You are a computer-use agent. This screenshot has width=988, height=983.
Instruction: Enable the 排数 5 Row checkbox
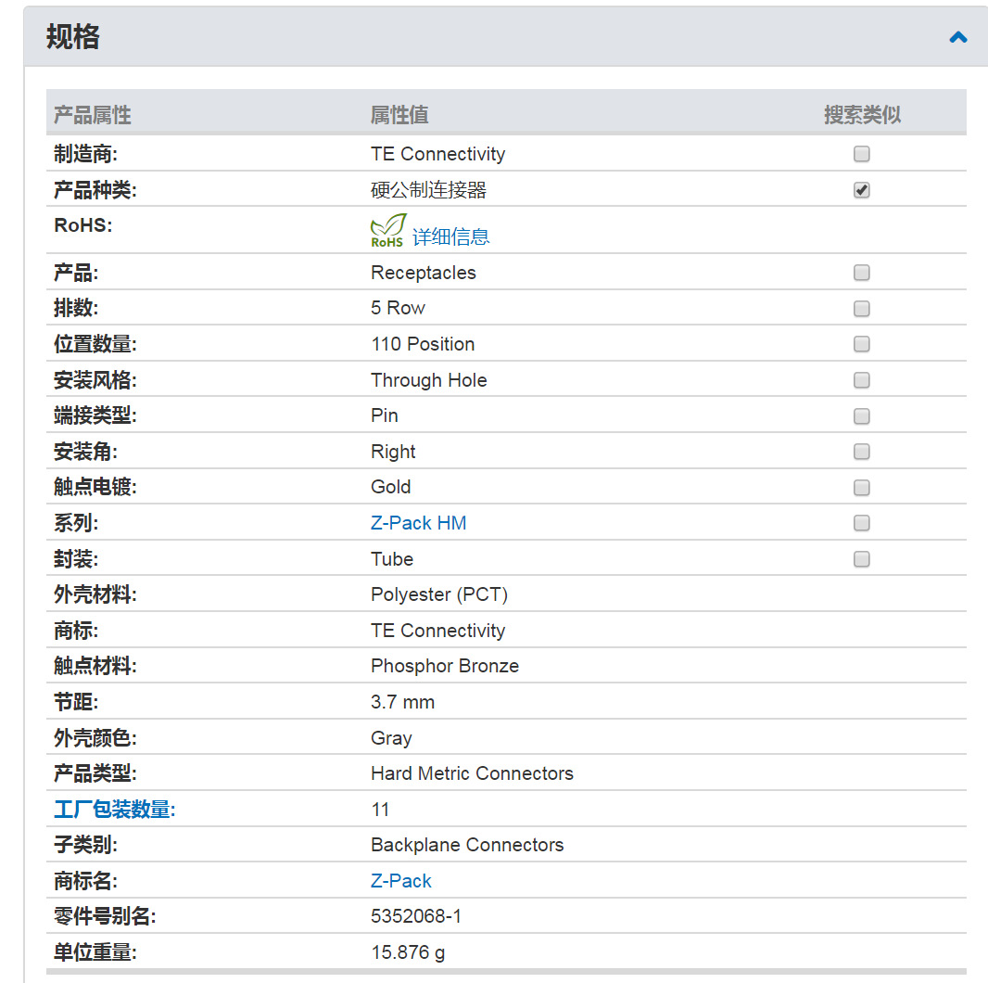pos(861,308)
